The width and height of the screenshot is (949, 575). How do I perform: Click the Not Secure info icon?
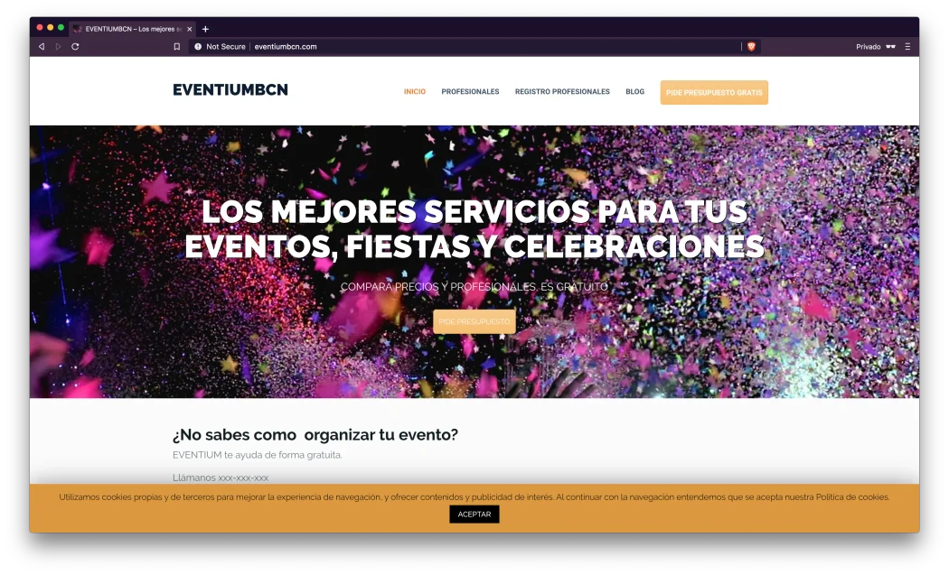coord(197,46)
